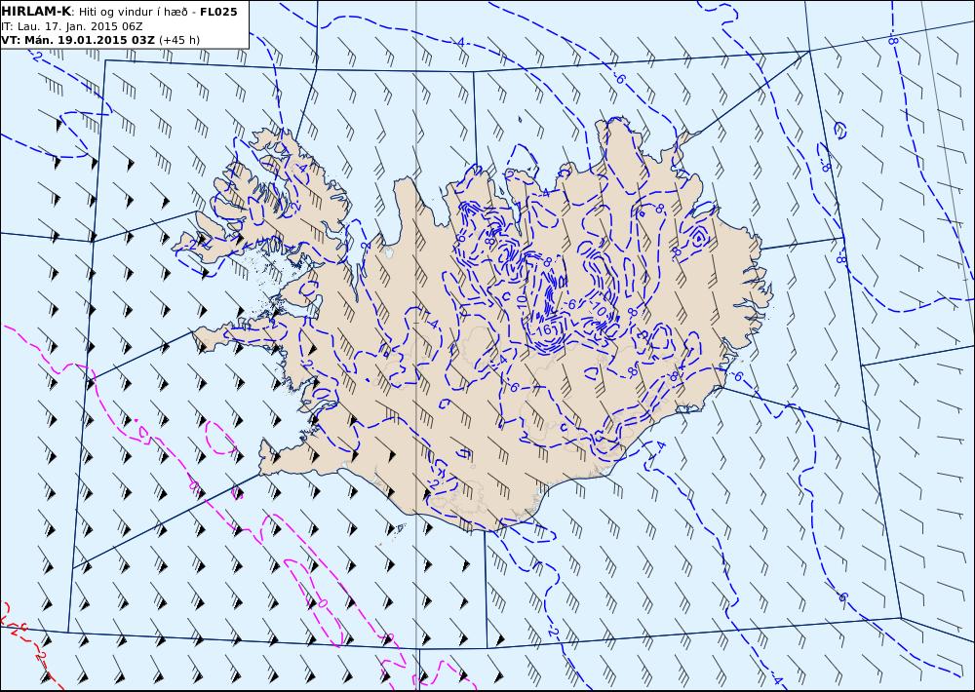
Task: Select the 'IT: Lau. 17. Jan. 2015 06Z' line
Action: pos(72,26)
